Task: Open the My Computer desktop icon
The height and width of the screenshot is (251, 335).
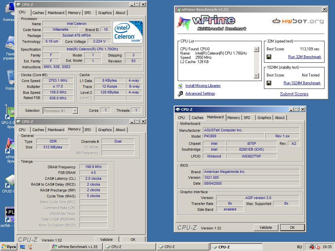Action: (10, 8)
